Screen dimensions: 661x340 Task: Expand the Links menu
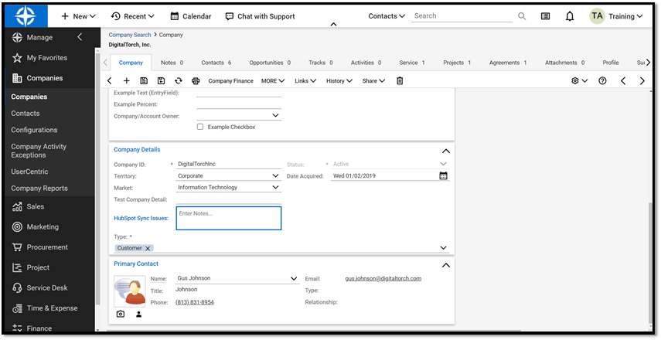pyautogui.click(x=305, y=81)
